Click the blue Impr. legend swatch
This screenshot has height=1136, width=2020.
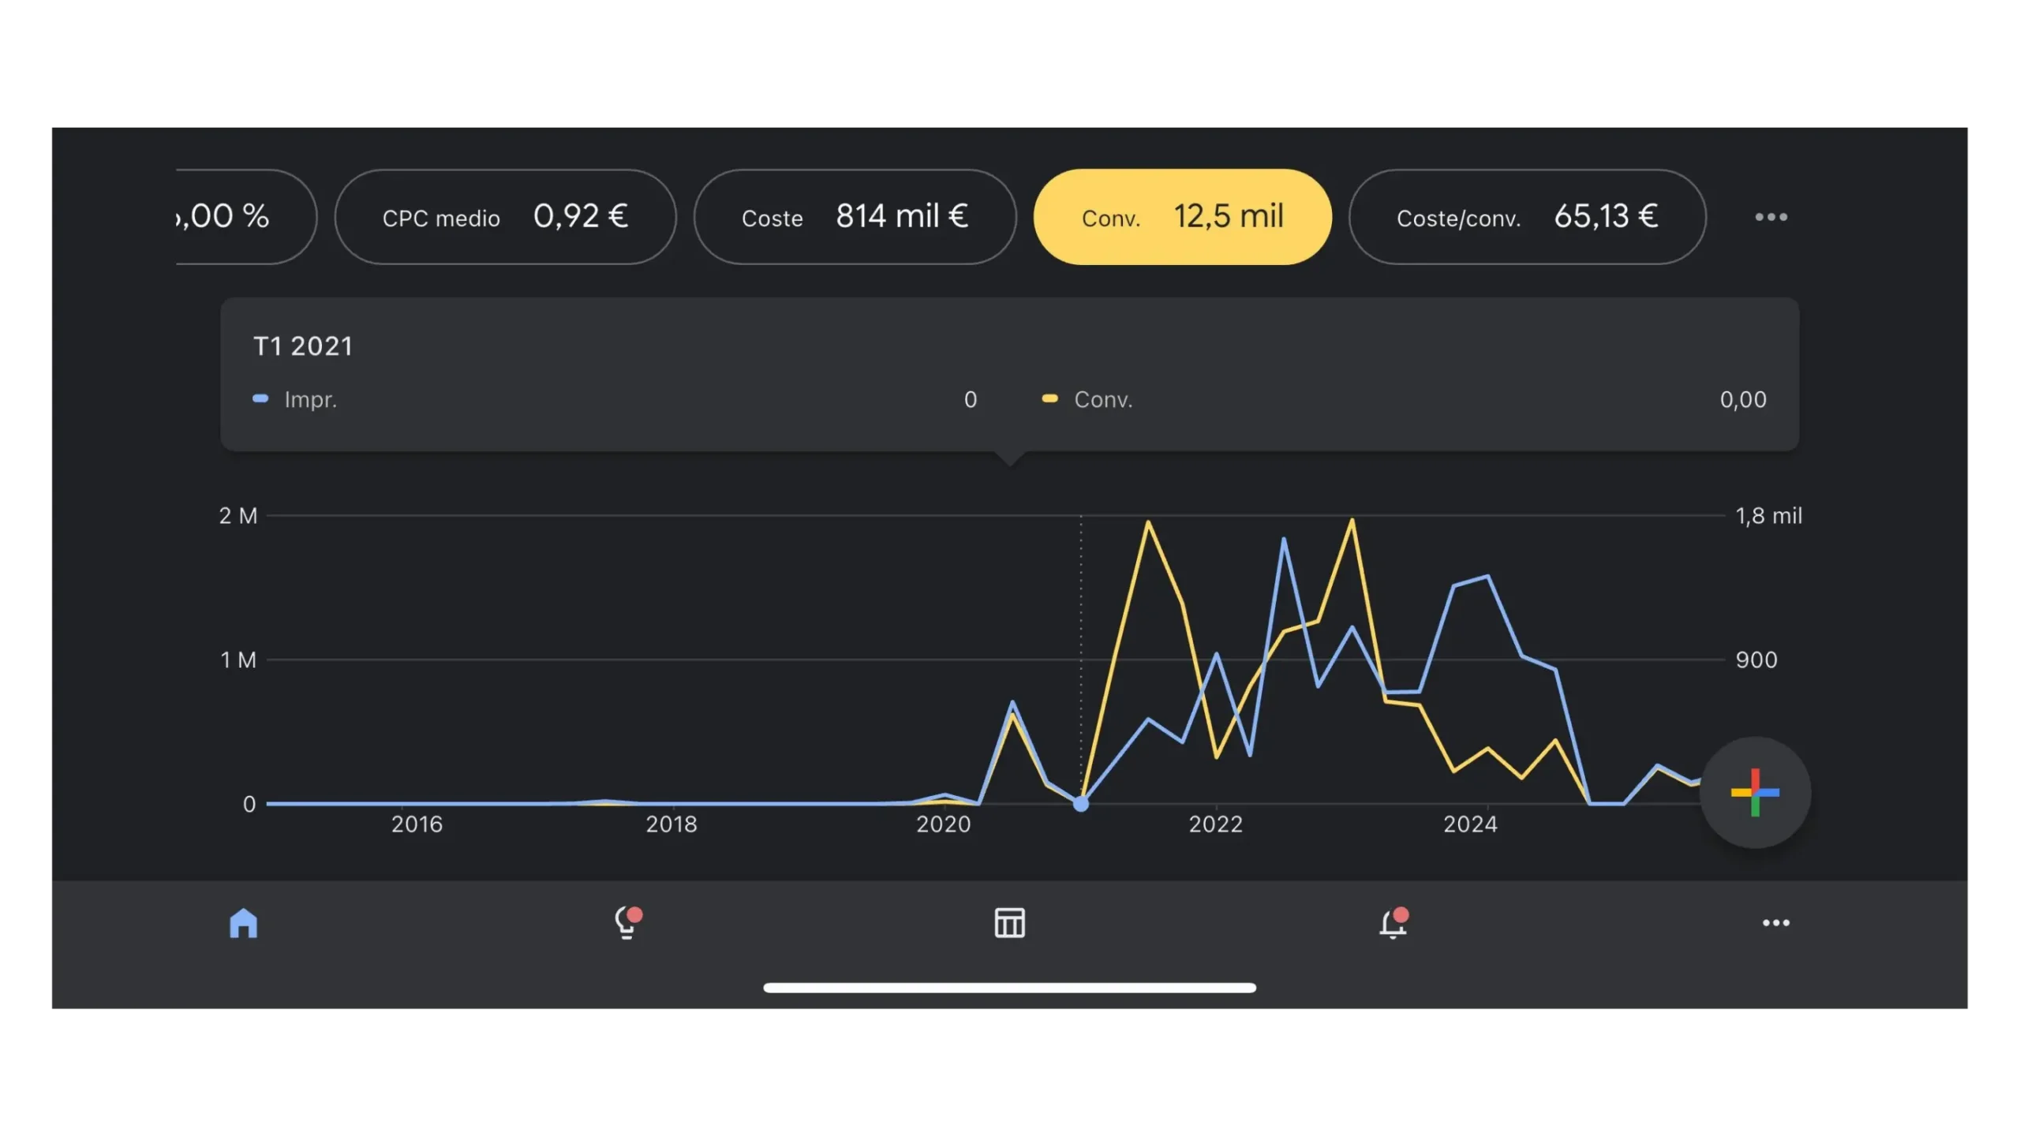(x=260, y=398)
